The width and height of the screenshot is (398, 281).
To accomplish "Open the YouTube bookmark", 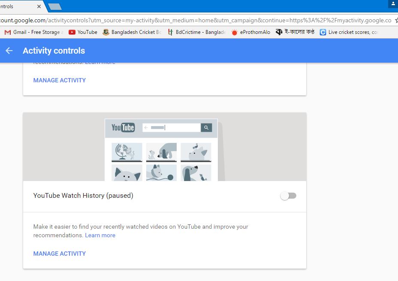I will point(83,32).
